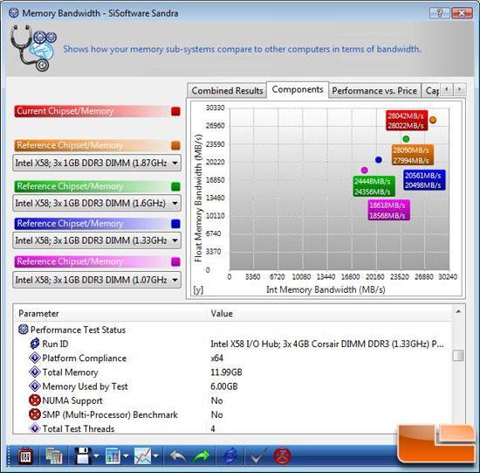
Task: Click the magenta data point on chart
Action: click(x=364, y=170)
